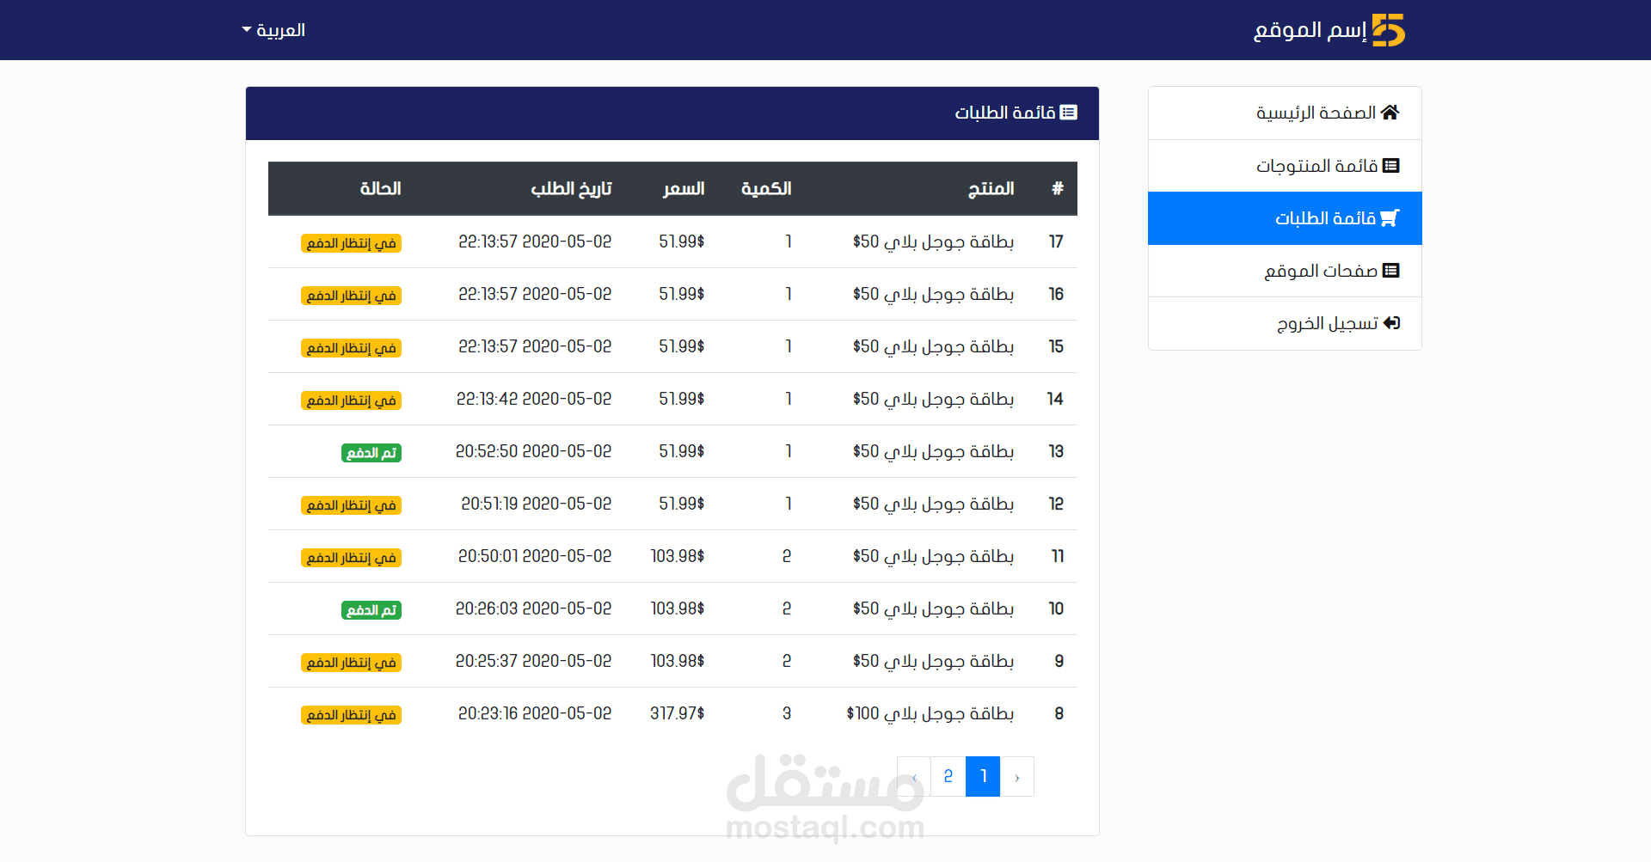The height and width of the screenshot is (862, 1651).
Task: Go to page 2 of orders
Action: (948, 776)
